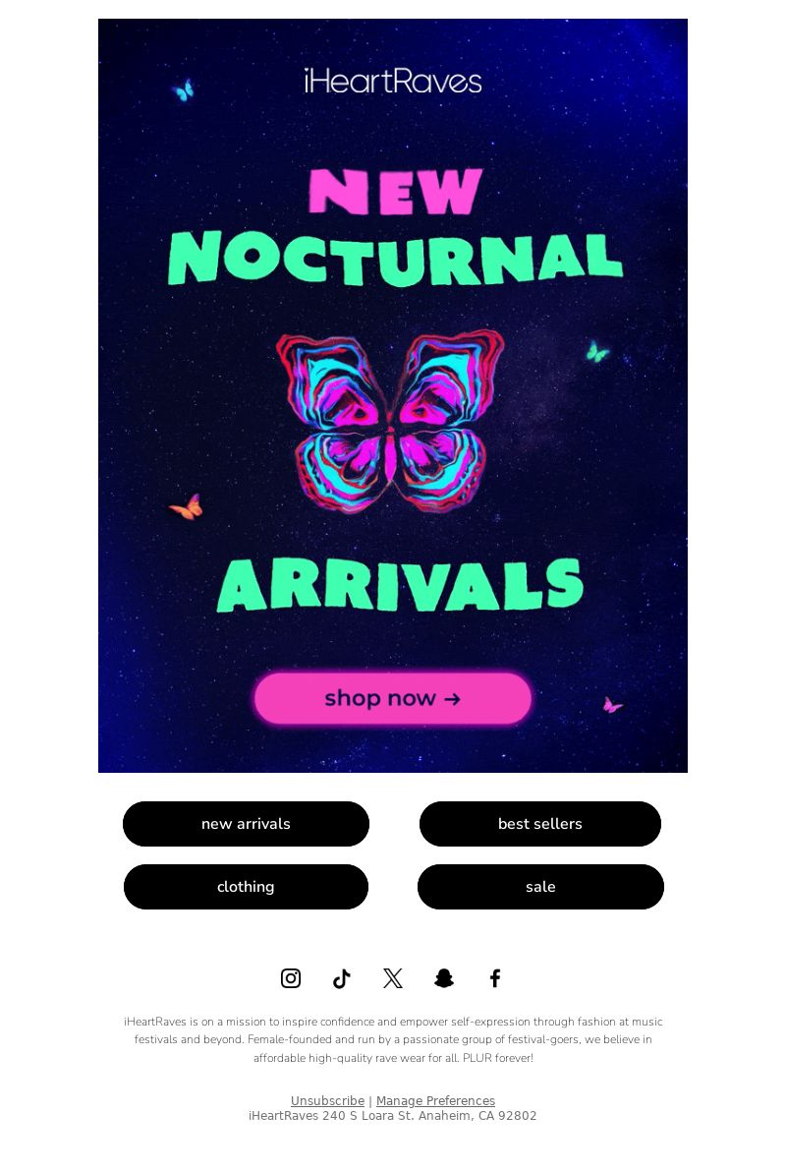Screen dimensions: 786x1173
Task: Open the X (Twitter) social icon
Action: coord(393,977)
